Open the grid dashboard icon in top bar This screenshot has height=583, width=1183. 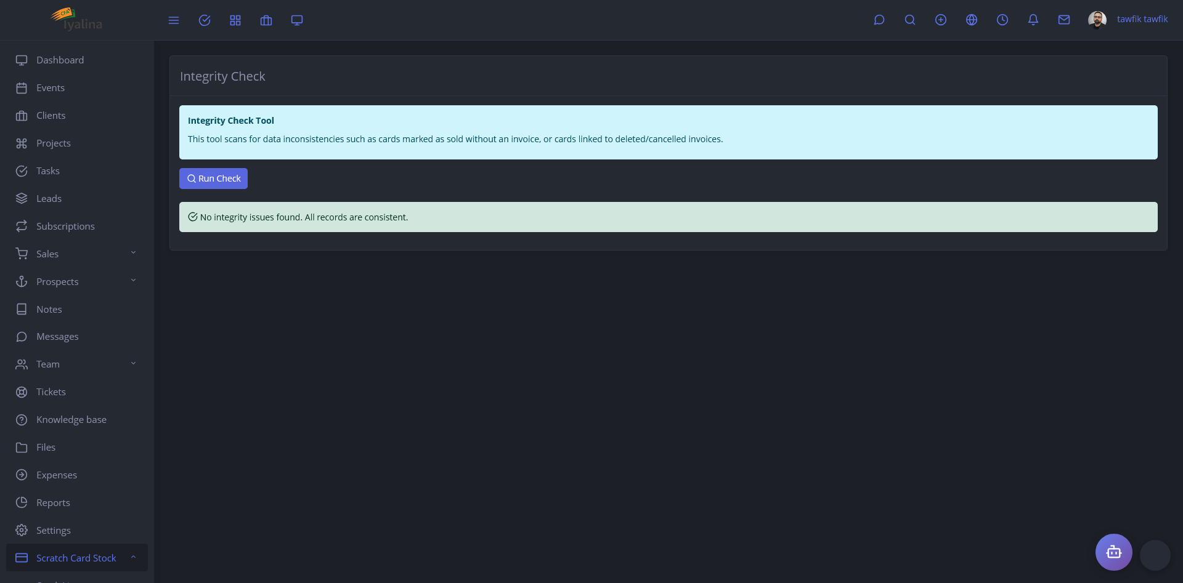point(235,20)
